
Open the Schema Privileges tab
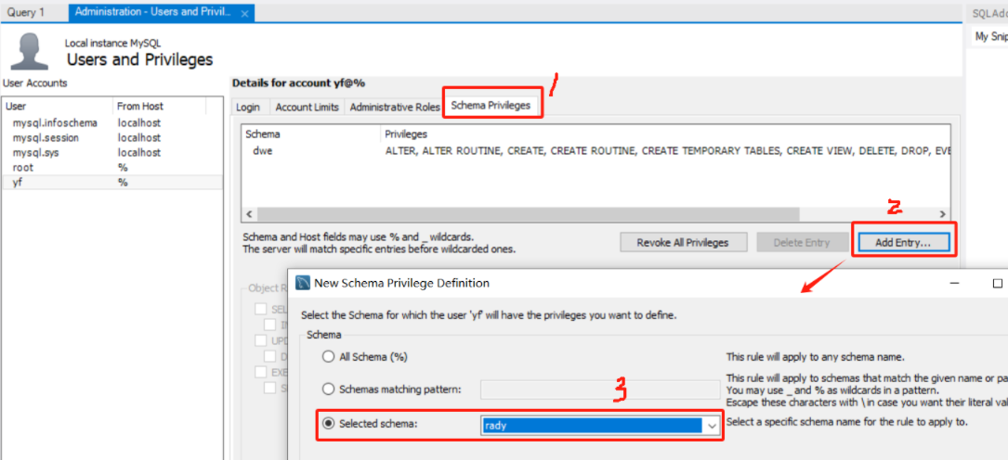coord(491,106)
